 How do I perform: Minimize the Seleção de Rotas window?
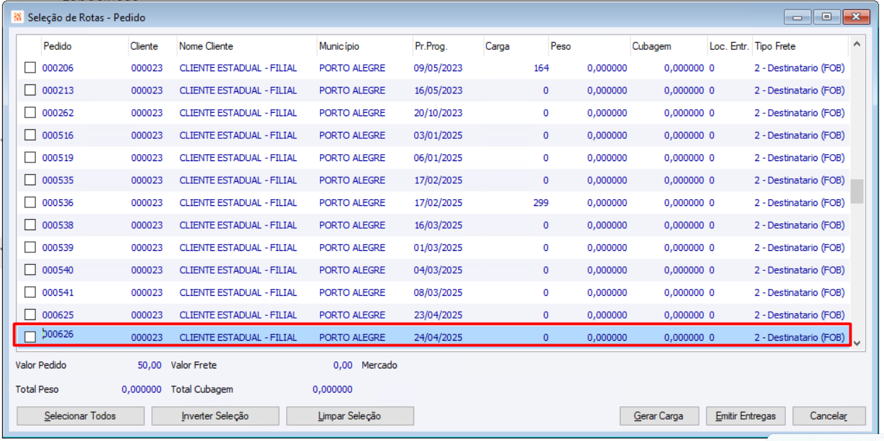pyautogui.click(x=798, y=17)
